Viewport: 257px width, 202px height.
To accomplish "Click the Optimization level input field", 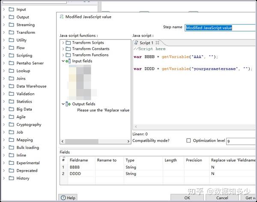I will pos(241,141).
